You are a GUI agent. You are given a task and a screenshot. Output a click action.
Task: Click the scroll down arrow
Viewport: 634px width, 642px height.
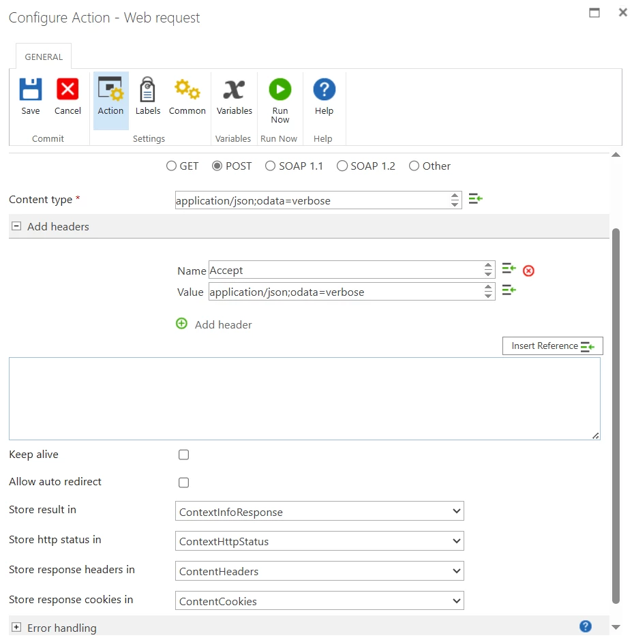tap(616, 627)
